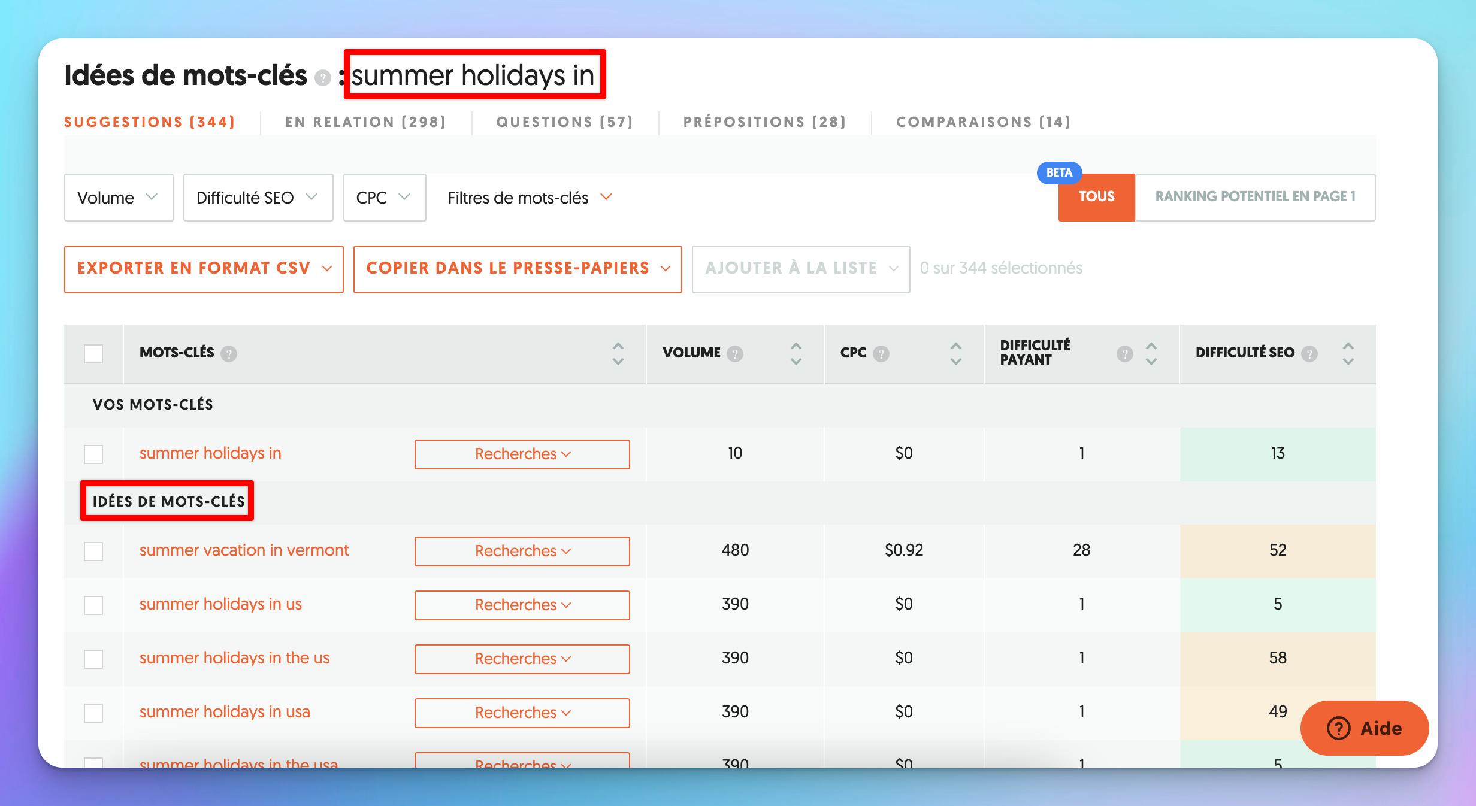Open Recherches dropdown for 'summer vacation in vermont'

tap(522, 552)
